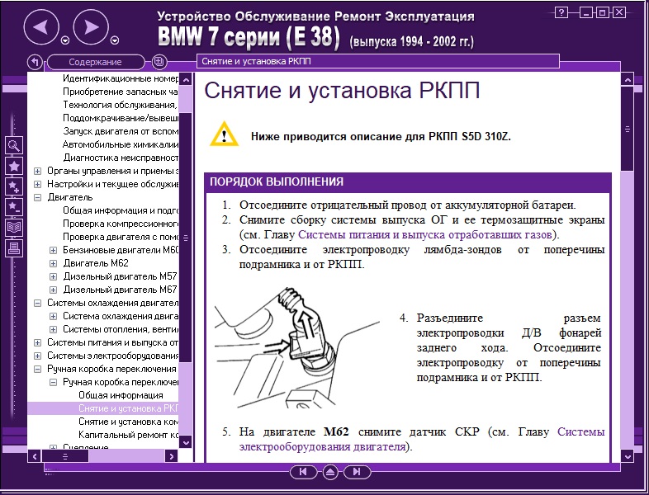Open the book contents icon in sidebar

(14, 228)
